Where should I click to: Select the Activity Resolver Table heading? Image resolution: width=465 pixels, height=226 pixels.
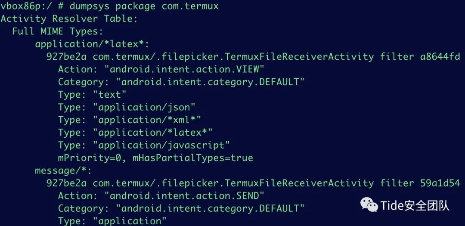point(69,19)
